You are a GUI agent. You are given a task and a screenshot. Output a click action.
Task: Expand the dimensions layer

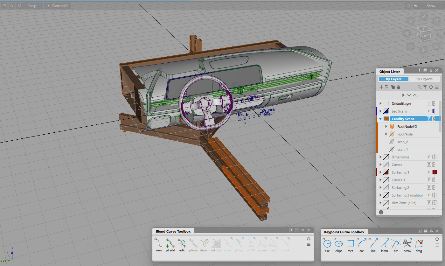(x=380, y=157)
